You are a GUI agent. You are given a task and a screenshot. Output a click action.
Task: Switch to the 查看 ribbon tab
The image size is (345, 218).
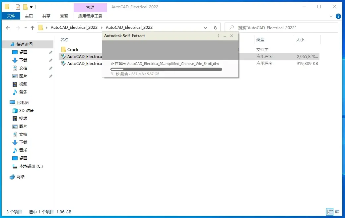(x=64, y=16)
